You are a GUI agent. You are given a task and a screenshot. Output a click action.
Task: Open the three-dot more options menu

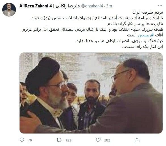pos(160,6)
